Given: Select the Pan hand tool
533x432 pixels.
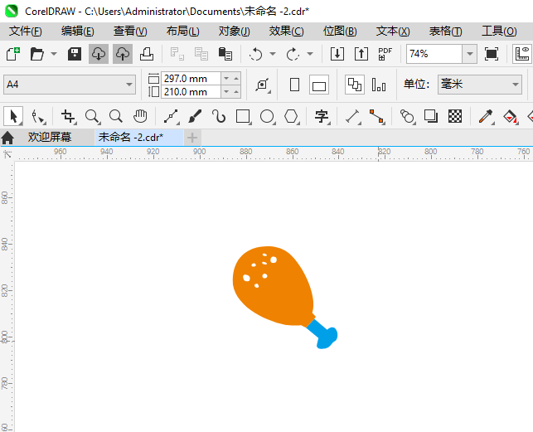Looking at the screenshot, I should pos(140,116).
